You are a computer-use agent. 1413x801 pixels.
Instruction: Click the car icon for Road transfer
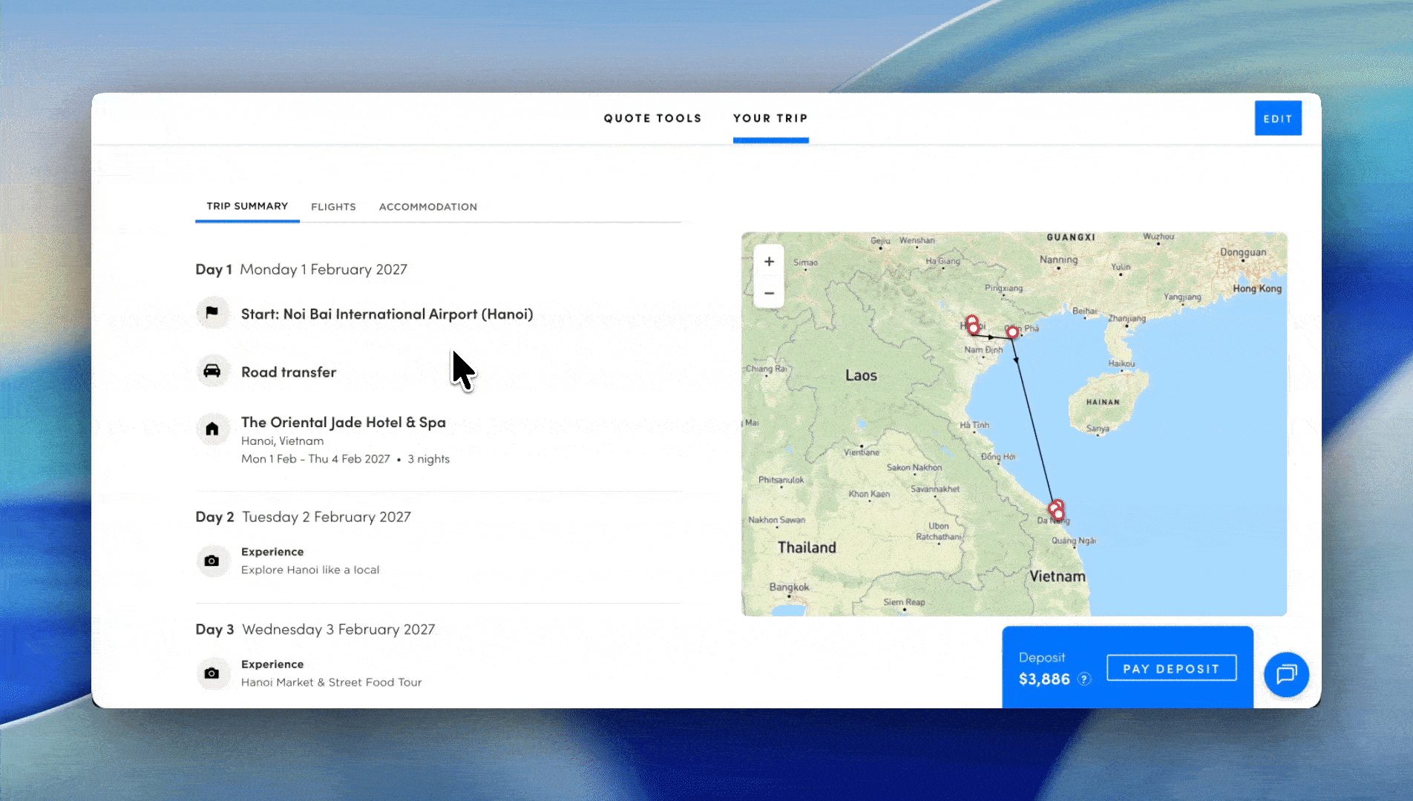coord(212,371)
